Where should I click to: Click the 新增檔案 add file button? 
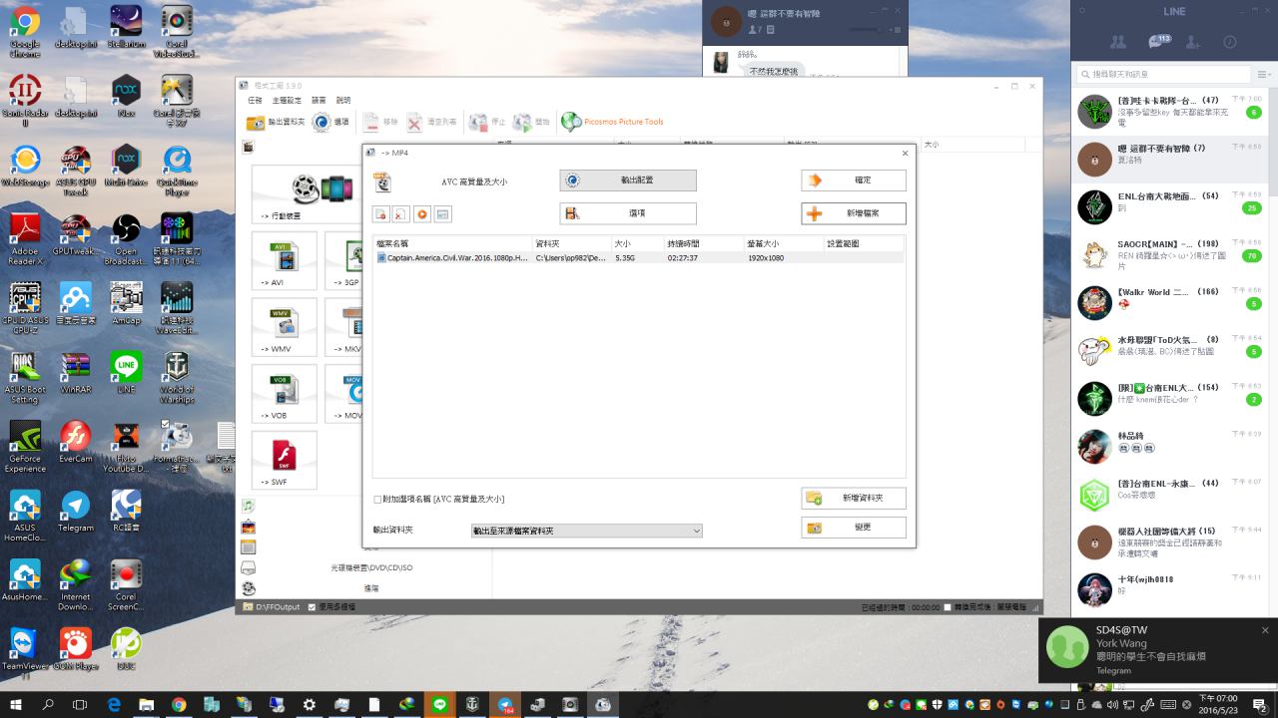pos(854,213)
